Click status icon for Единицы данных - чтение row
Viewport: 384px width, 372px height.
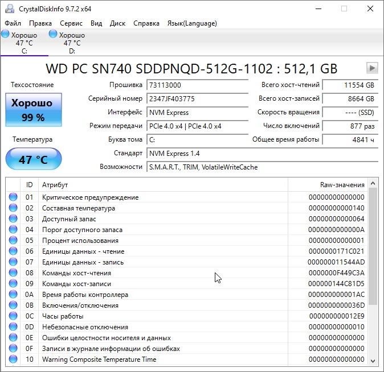click(13, 251)
